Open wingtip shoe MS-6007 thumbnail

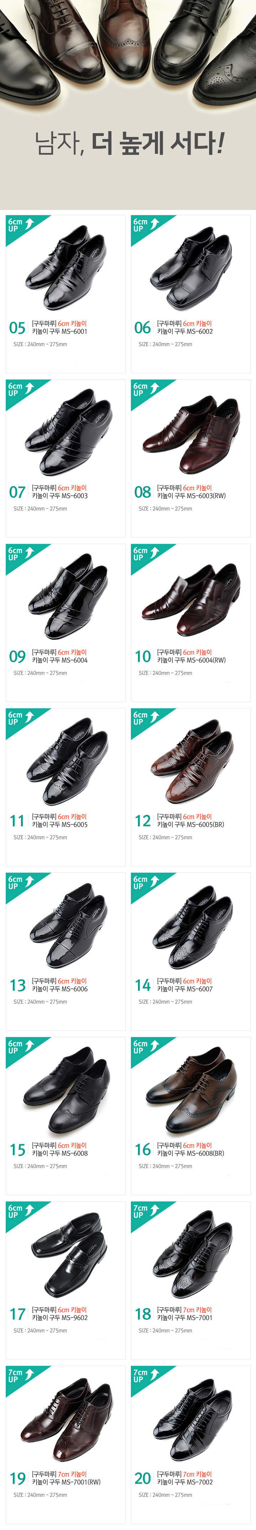click(191, 925)
